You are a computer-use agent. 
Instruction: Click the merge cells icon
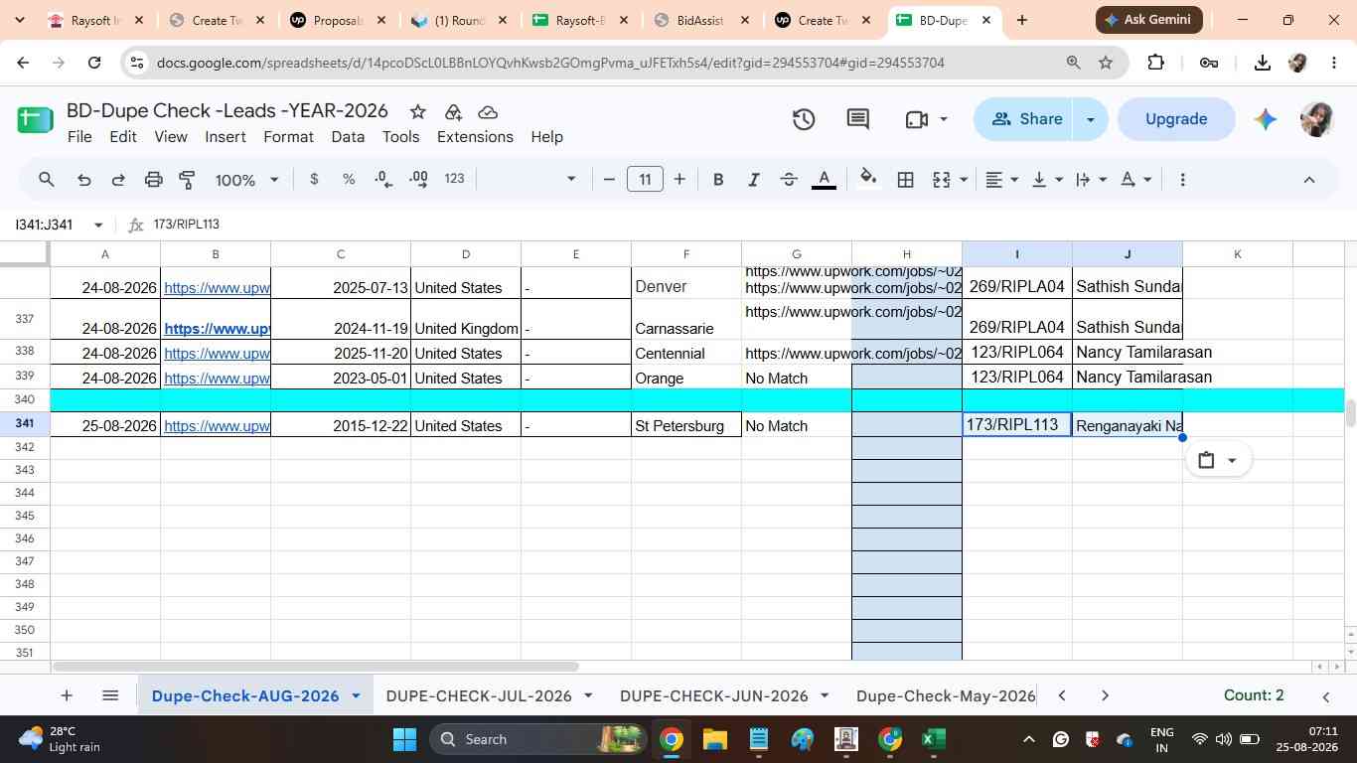coord(941,180)
